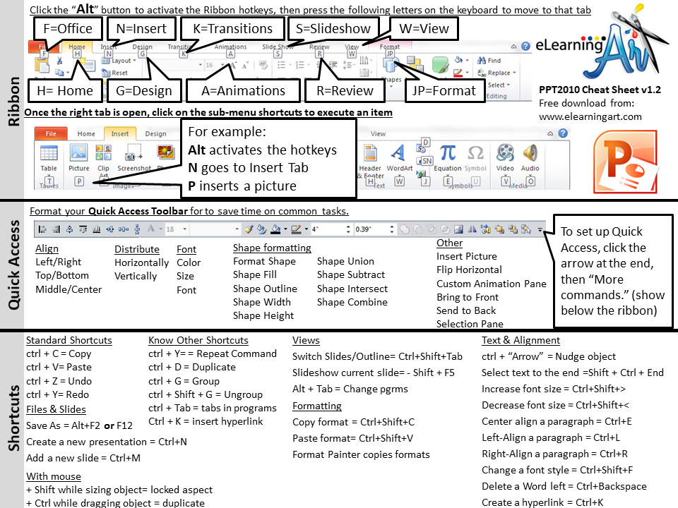The image size is (678, 508).
Task: Click the Quick Access More Commands arrow
Action: (540, 229)
